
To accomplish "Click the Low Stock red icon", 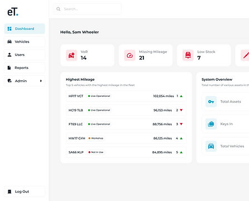I will point(188,55).
